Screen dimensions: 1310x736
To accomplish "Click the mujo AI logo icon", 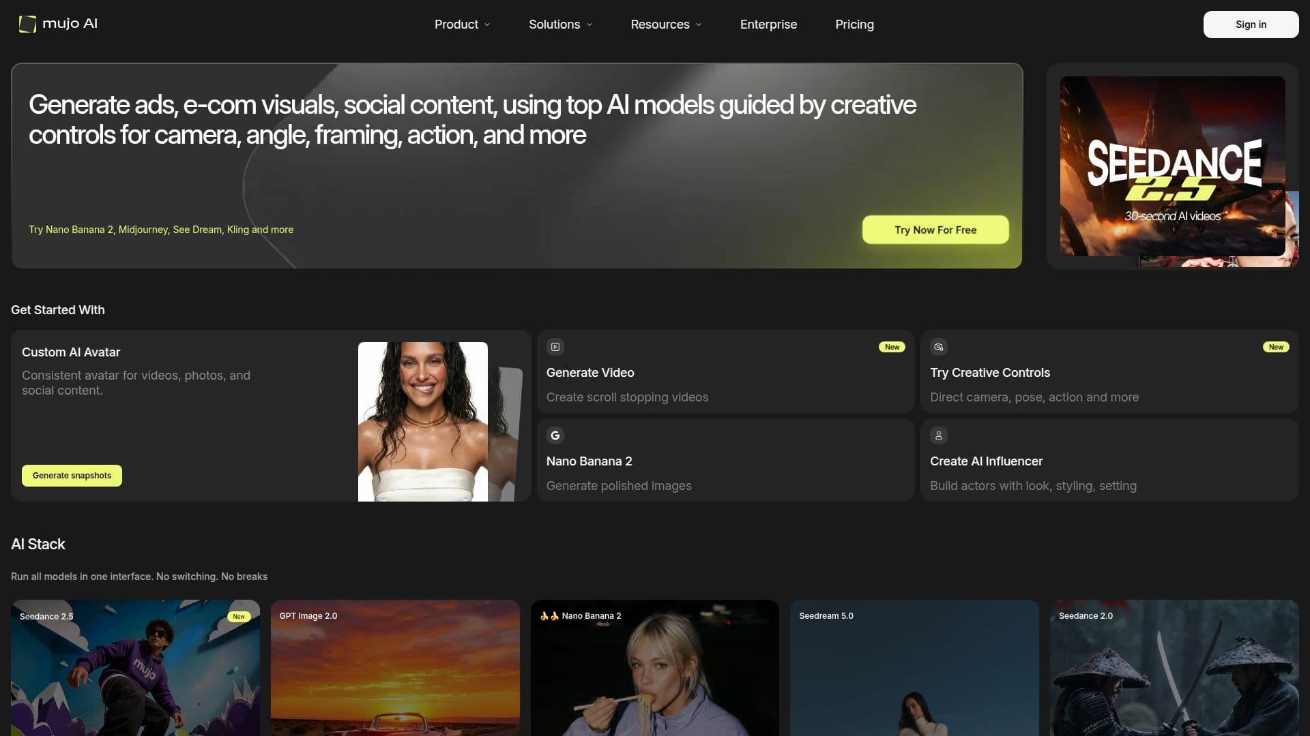I will tap(27, 24).
